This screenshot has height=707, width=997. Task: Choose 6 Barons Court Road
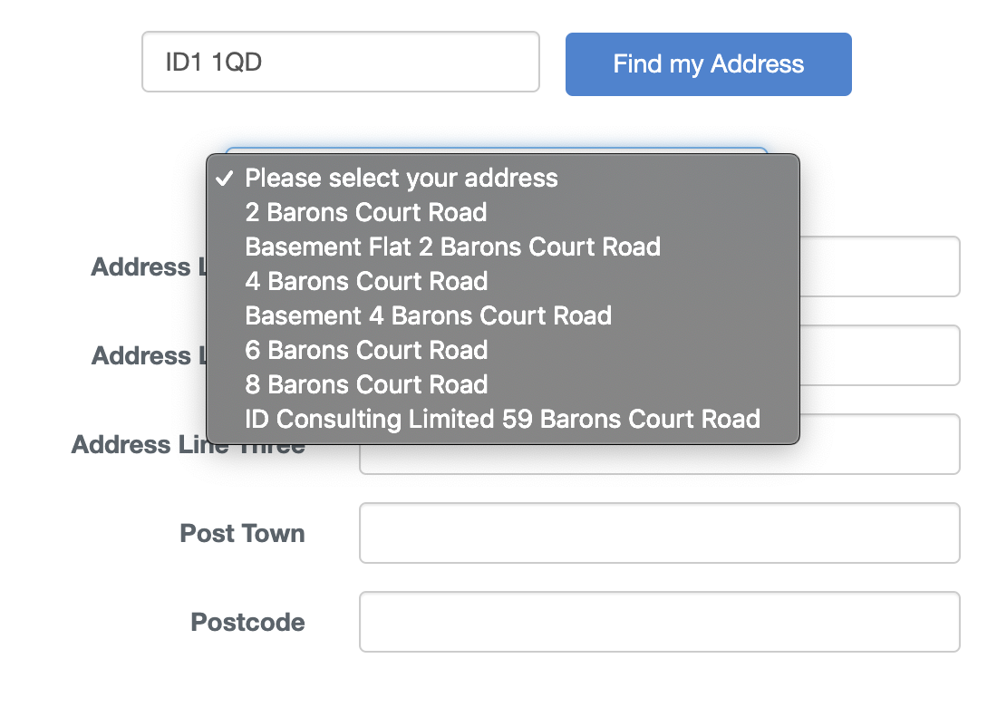point(366,350)
